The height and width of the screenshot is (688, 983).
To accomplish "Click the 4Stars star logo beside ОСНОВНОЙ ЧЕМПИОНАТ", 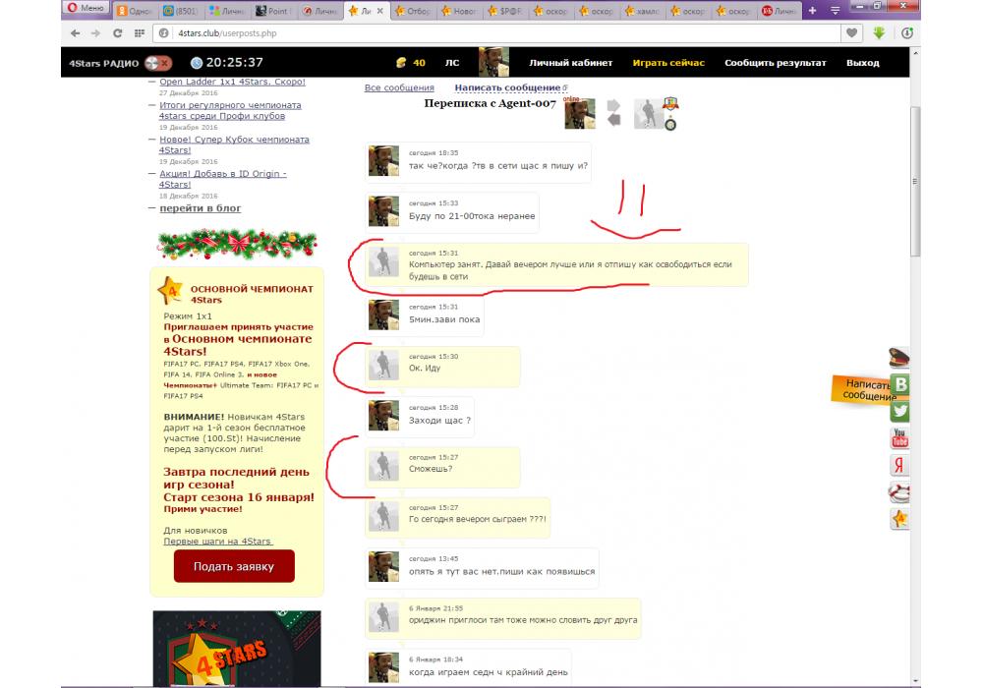I will click(x=170, y=291).
